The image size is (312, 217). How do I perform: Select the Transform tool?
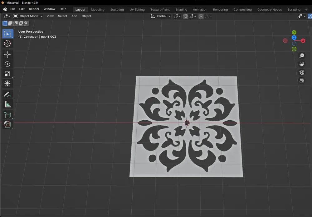click(x=7, y=84)
